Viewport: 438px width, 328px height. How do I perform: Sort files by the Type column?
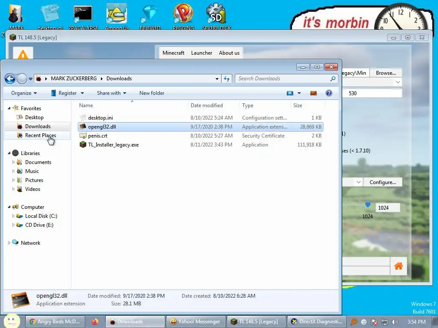point(248,105)
